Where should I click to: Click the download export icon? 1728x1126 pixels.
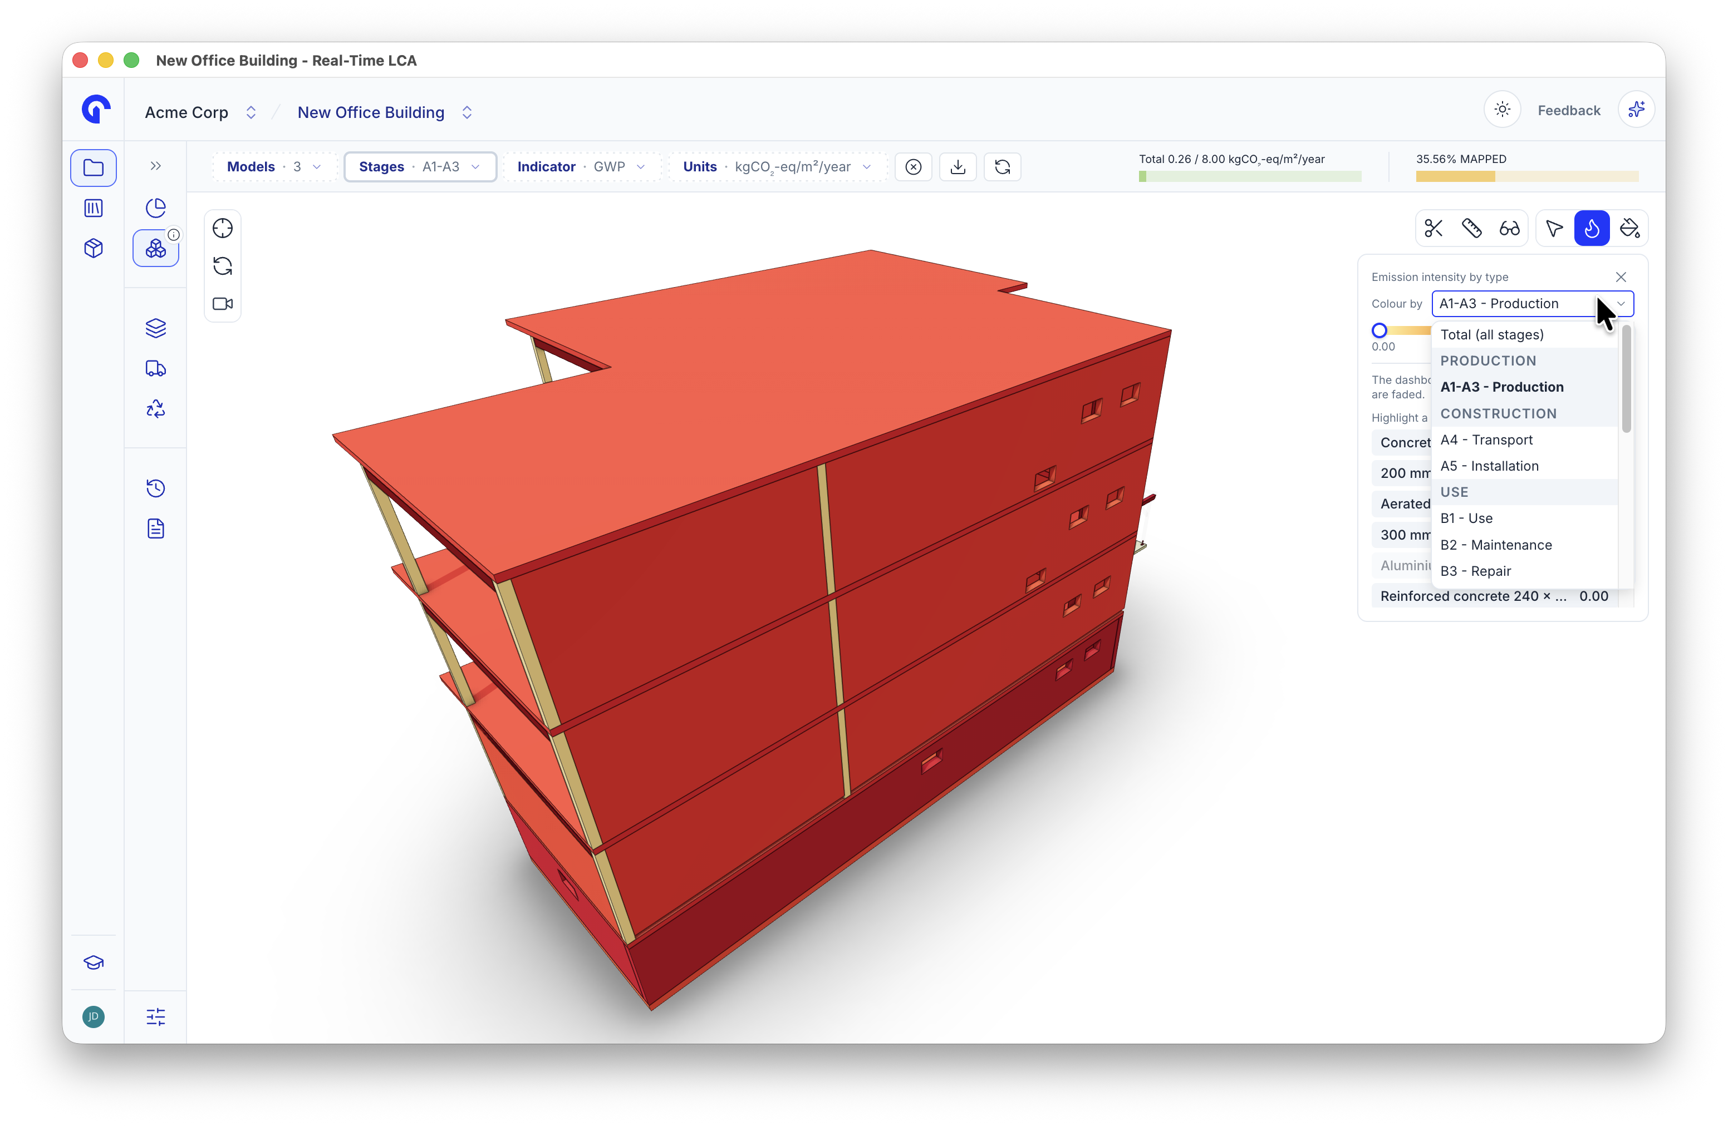tap(959, 167)
